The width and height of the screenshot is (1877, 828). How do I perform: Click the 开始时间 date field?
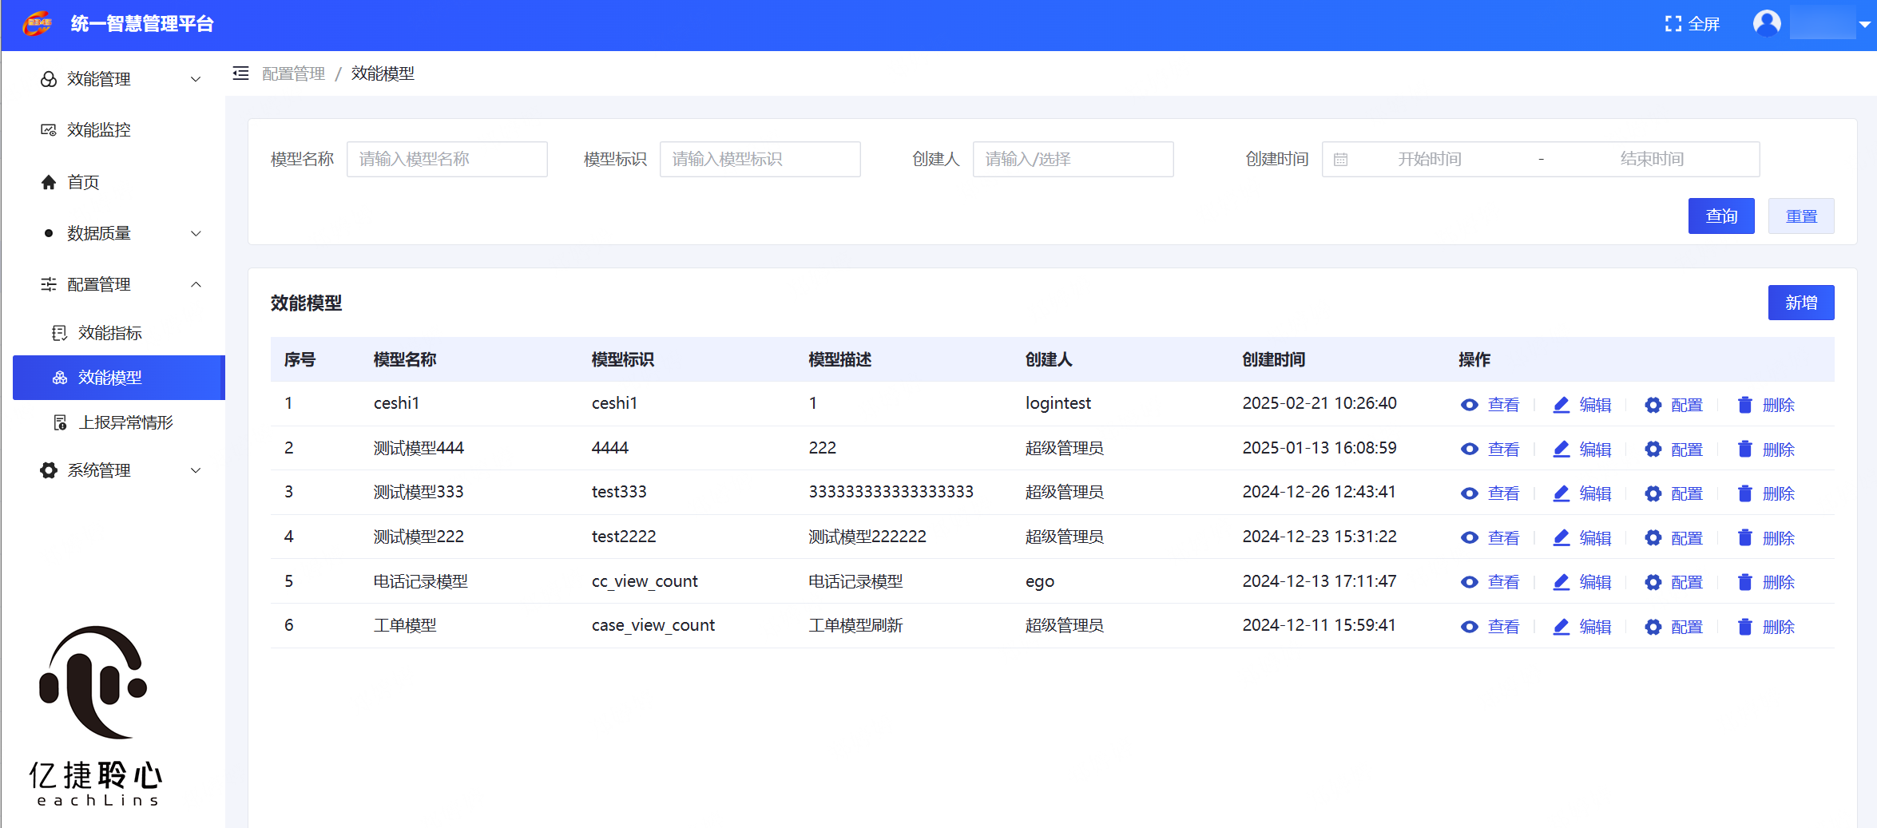[1429, 159]
